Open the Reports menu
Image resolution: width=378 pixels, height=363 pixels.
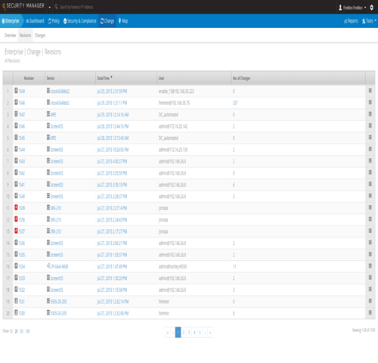[351, 21]
